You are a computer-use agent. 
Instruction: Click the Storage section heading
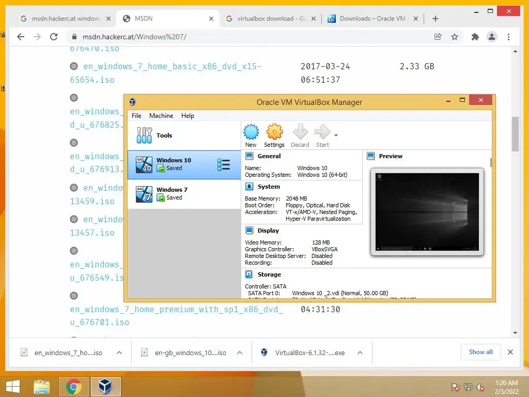[x=269, y=274]
